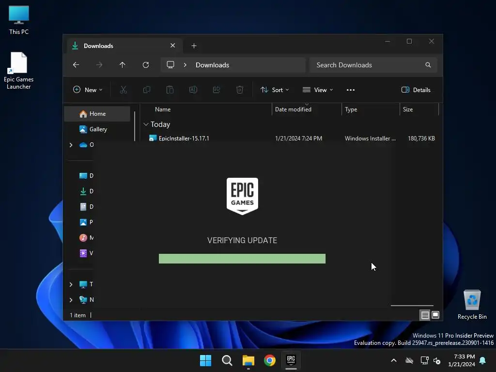Open the Sort dropdown

coord(275,90)
